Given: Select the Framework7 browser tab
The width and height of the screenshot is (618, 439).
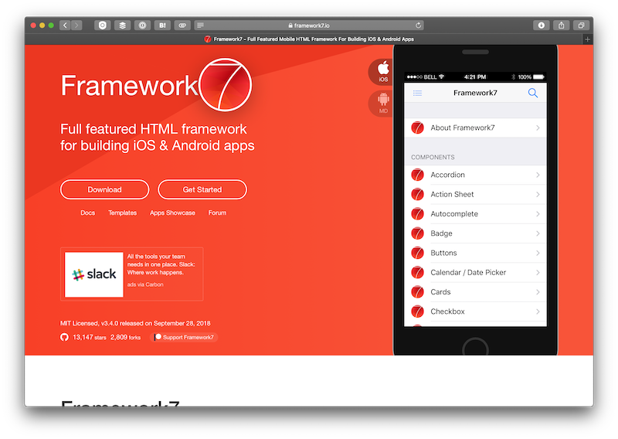Looking at the screenshot, I should (309, 39).
